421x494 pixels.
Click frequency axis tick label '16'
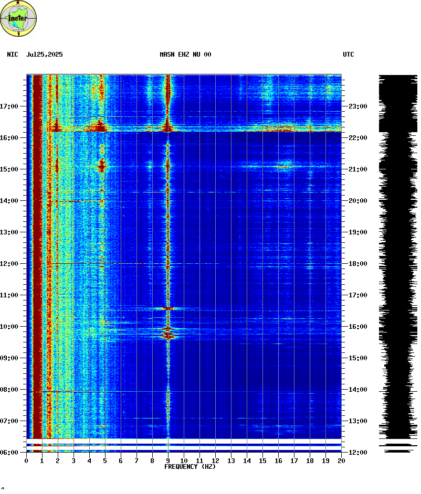(278, 461)
